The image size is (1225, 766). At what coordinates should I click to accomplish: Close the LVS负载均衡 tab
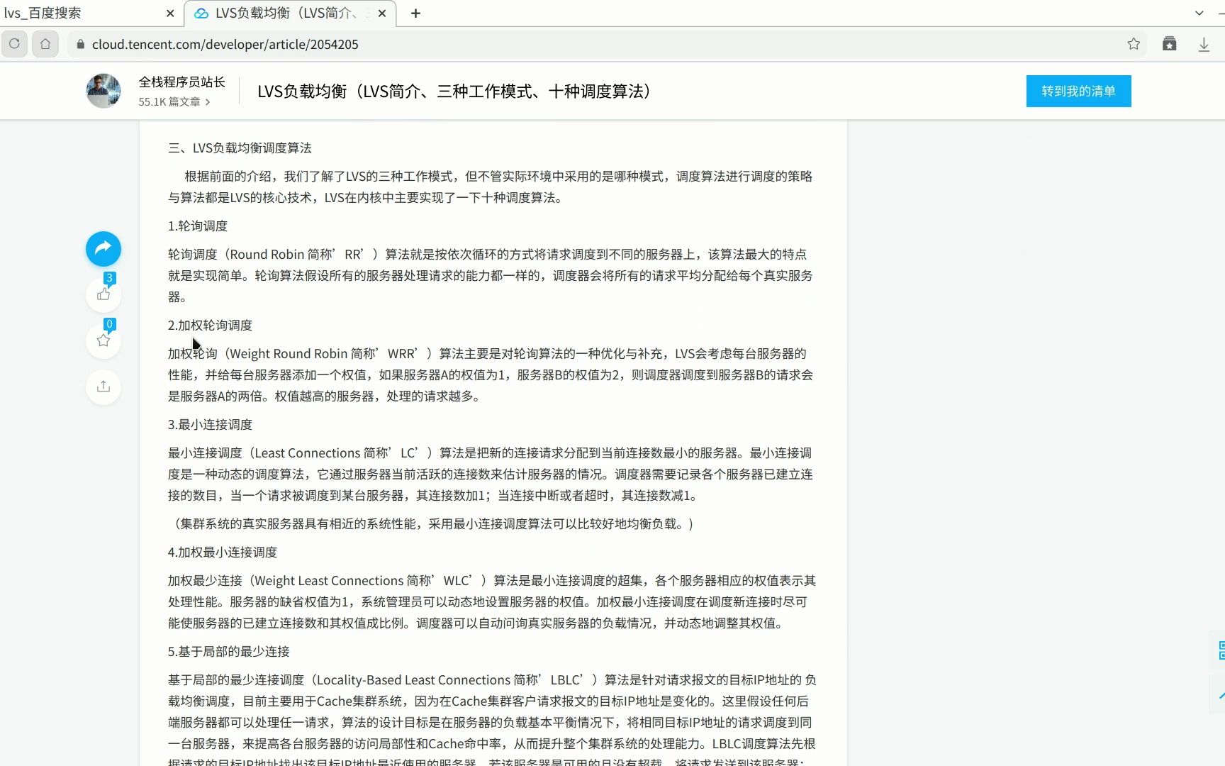383,13
